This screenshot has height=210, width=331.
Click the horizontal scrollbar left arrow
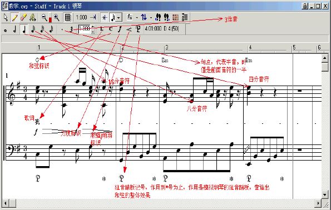(x=6, y=203)
